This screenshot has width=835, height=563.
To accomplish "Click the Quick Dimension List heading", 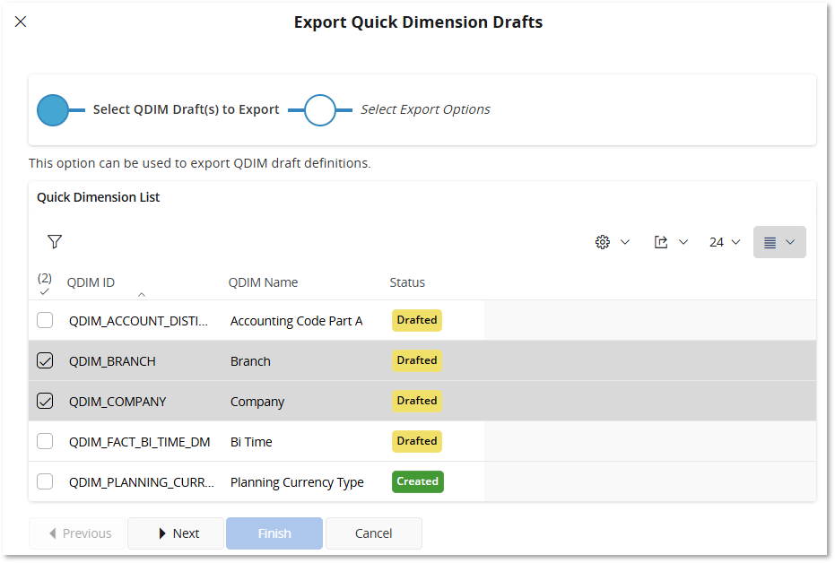I will tap(98, 197).
